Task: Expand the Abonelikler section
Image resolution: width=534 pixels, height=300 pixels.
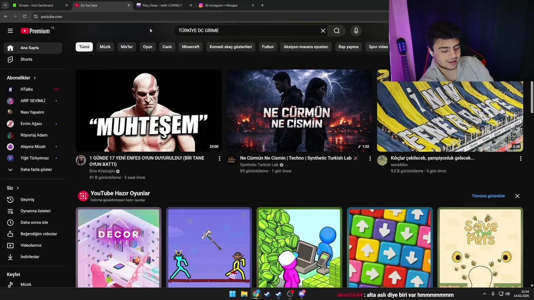Action: coord(21,78)
